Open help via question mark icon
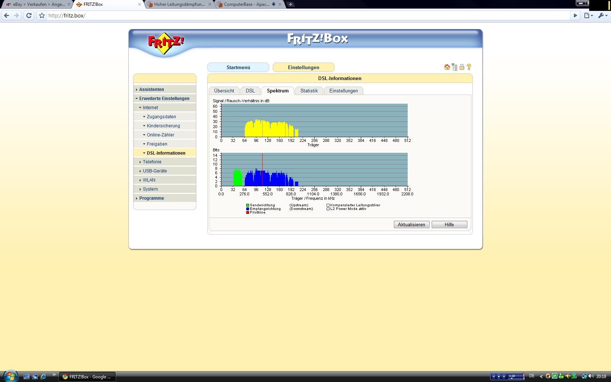Viewport: 611px width, 382px height. point(469,67)
